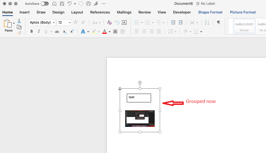Apply numbered list
The height and width of the screenshot is (153, 266).
[147, 22]
